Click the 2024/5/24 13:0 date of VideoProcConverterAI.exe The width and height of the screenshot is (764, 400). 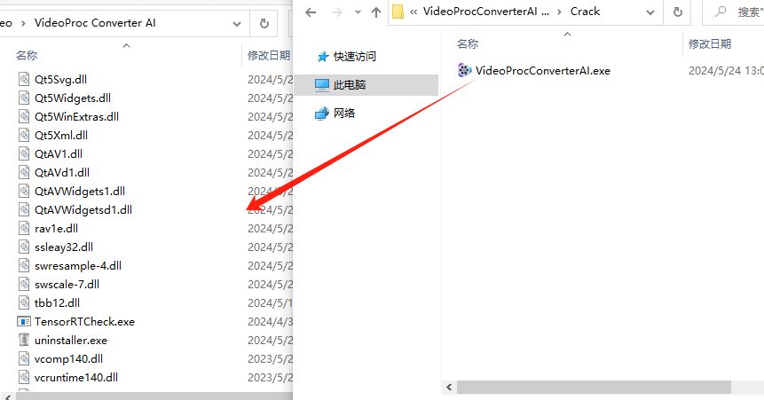[726, 71]
